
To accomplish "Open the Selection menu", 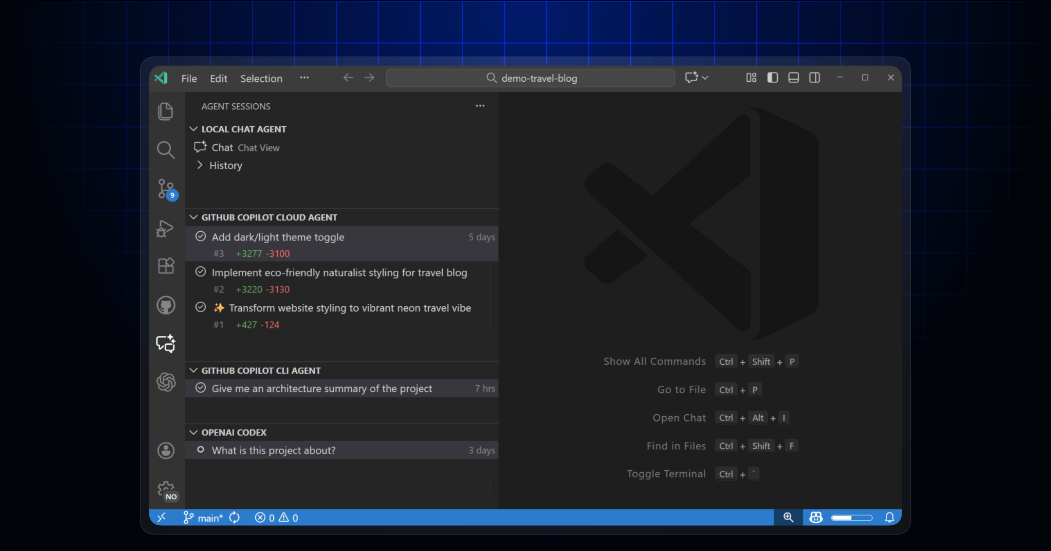I will [261, 78].
